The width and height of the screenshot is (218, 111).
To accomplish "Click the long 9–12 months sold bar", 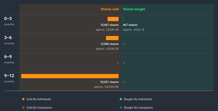I will click(x=70, y=76).
